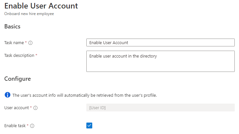This screenshot has height=134, width=239.
Task: Toggle the Enable task checkbox
Action: (x=89, y=126)
